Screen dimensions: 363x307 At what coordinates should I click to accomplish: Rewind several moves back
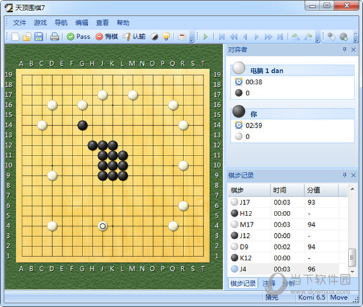click(x=234, y=36)
